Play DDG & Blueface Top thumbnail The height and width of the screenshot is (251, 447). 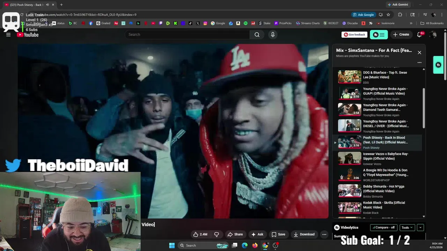point(350,77)
